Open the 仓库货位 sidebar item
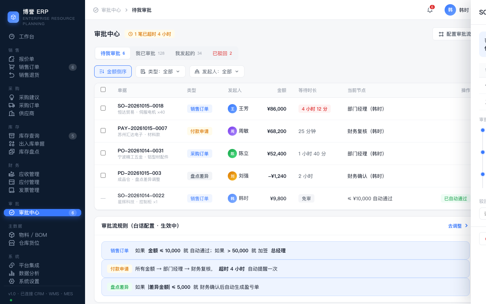Image resolution: width=486 pixels, height=304 pixels. (x=43, y=243)
